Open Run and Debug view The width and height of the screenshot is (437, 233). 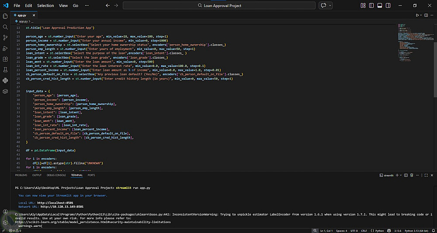click(x=5, y=49)
